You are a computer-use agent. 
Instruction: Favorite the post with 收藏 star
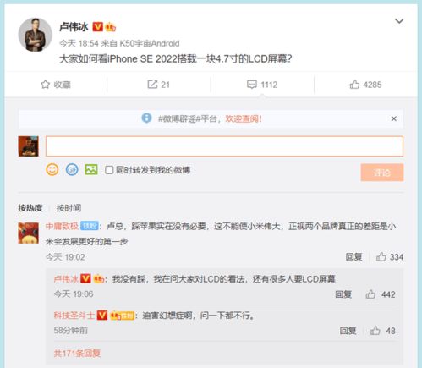[56, 85]
